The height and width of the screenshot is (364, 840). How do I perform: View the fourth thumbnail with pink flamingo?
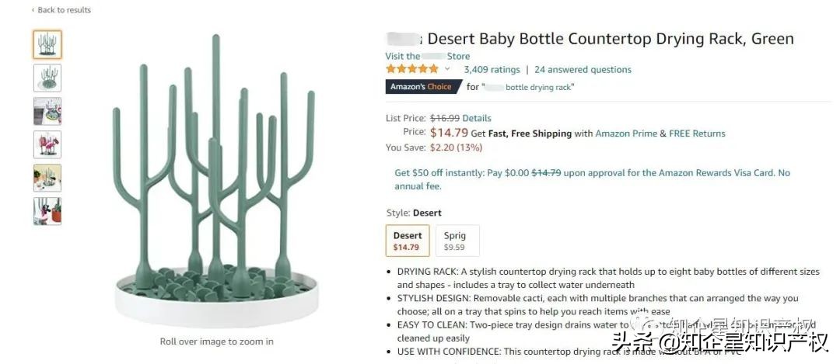tap(47, 144)
